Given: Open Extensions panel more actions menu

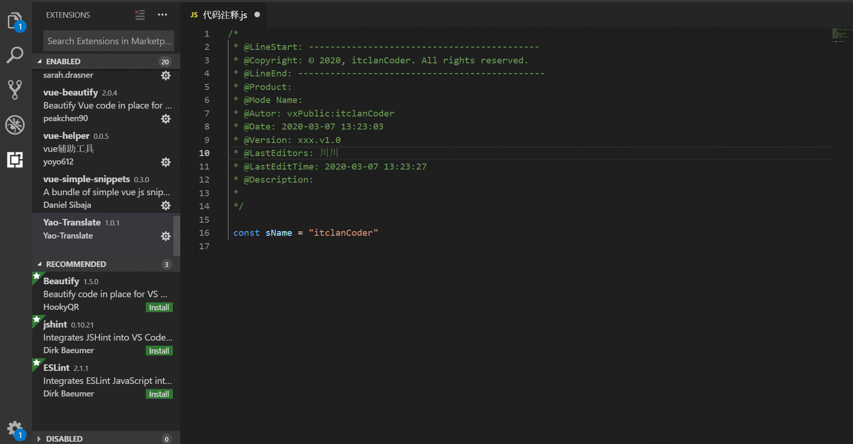Looking at the screenshot, I should (x=163, y=15).
